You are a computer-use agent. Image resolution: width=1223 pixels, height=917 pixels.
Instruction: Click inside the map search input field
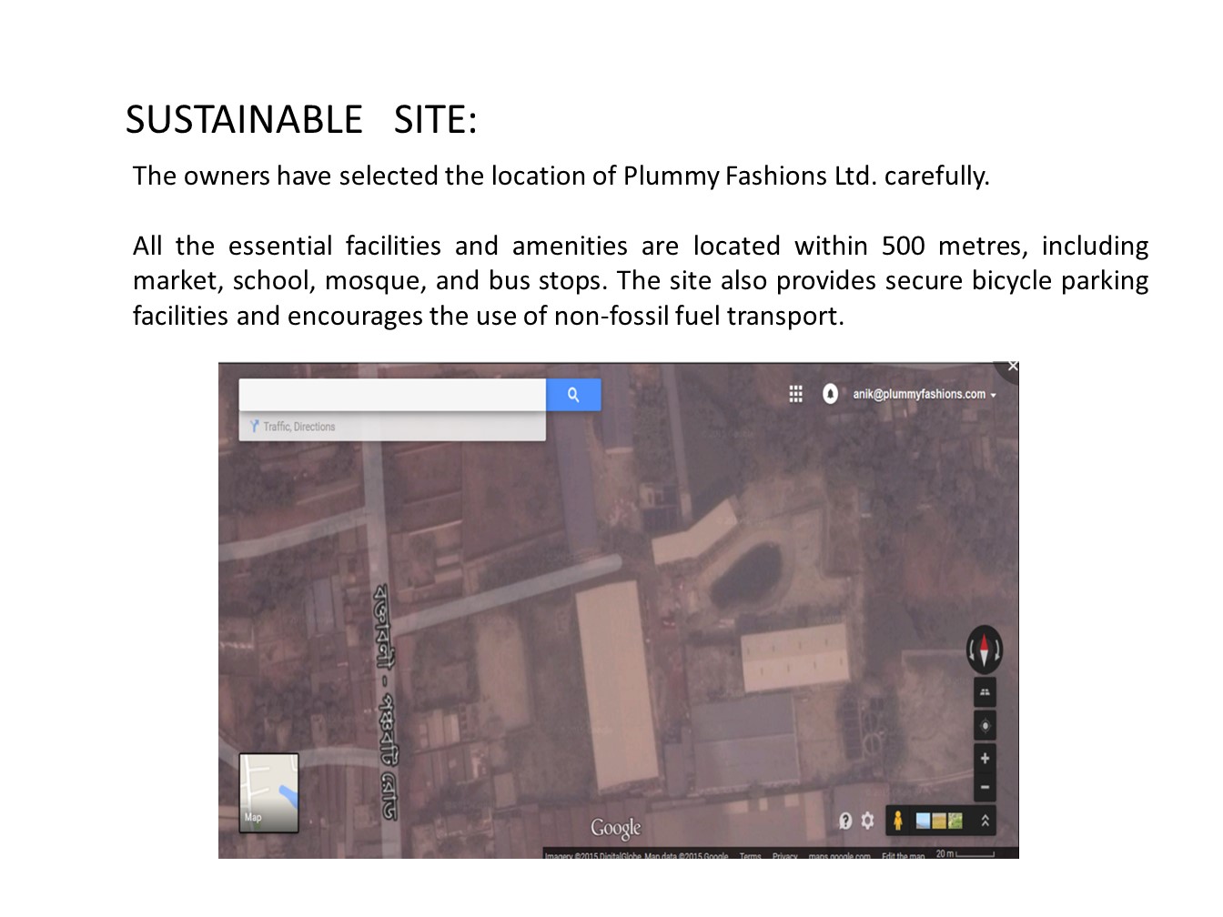391,394
